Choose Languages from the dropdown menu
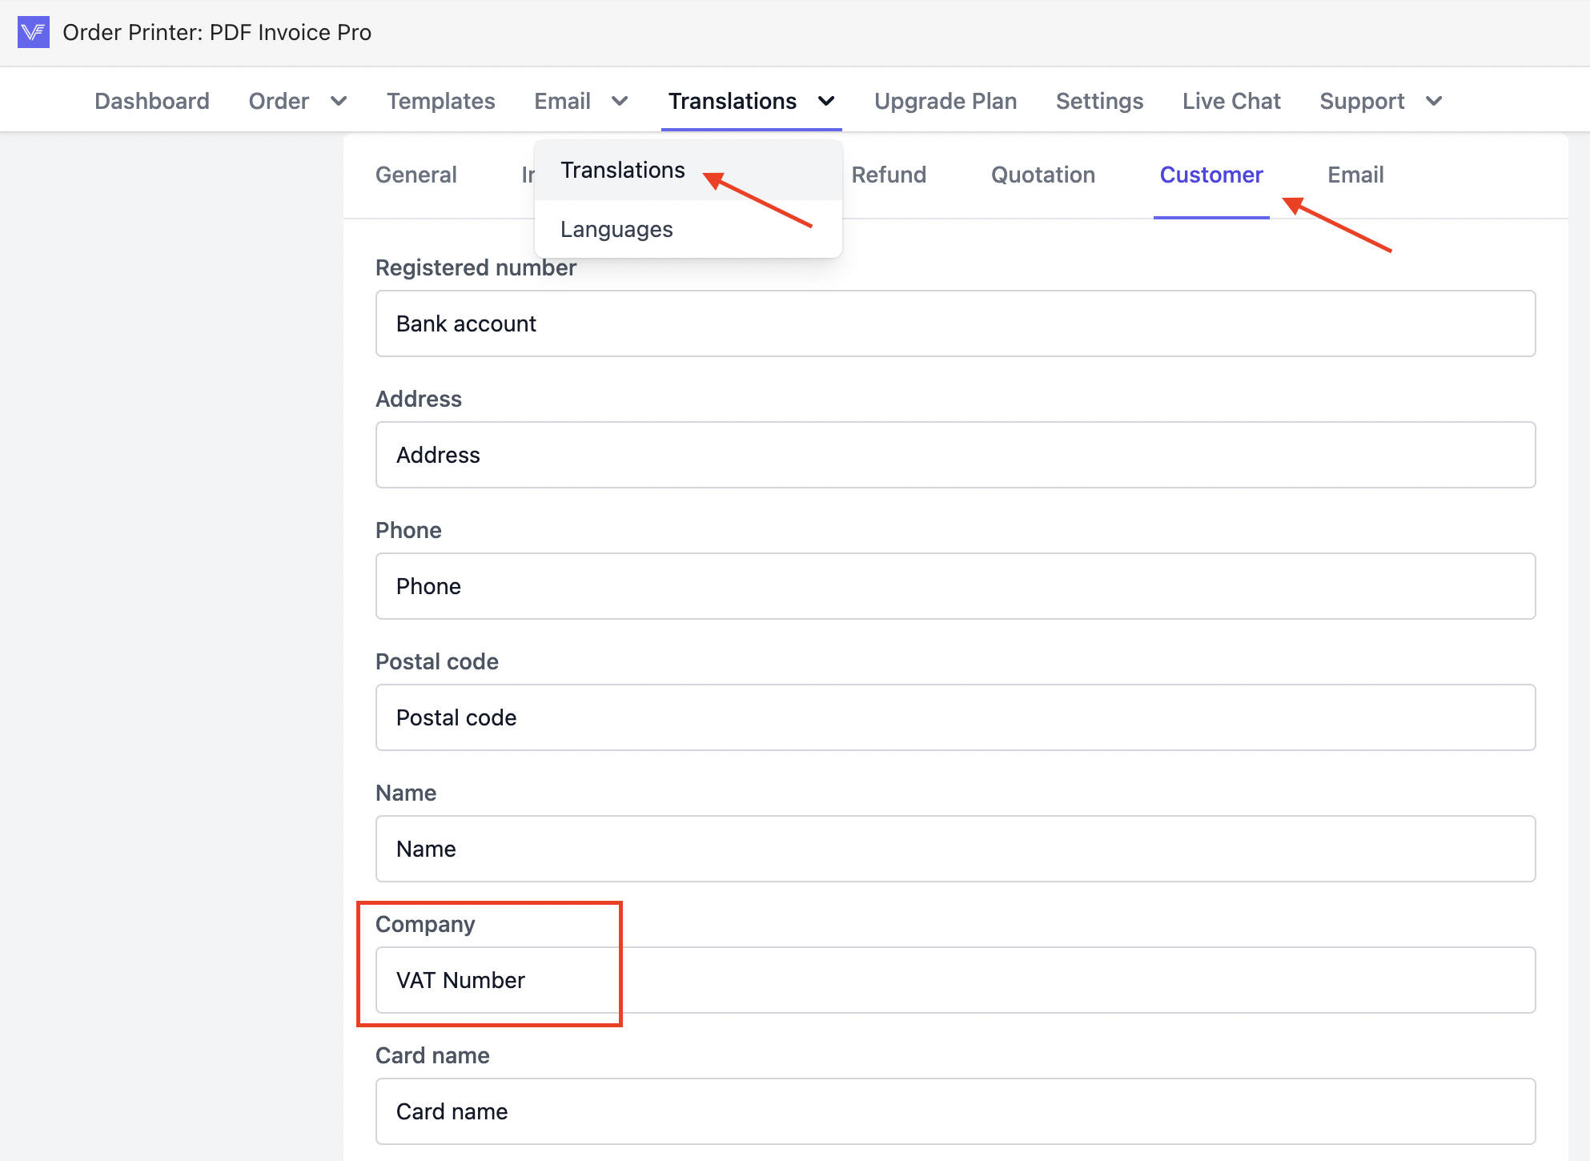Screen dimensions: 1590x1161 pos(616,229)
